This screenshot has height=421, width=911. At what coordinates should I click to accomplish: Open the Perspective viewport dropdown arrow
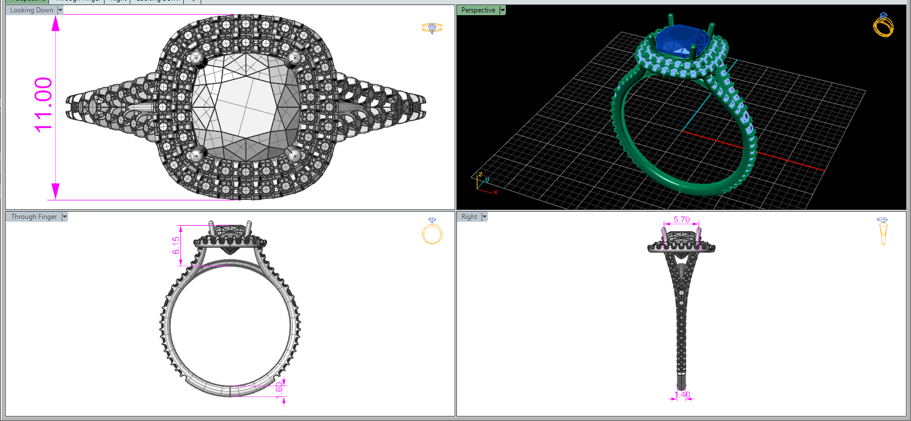coord(502,10)
